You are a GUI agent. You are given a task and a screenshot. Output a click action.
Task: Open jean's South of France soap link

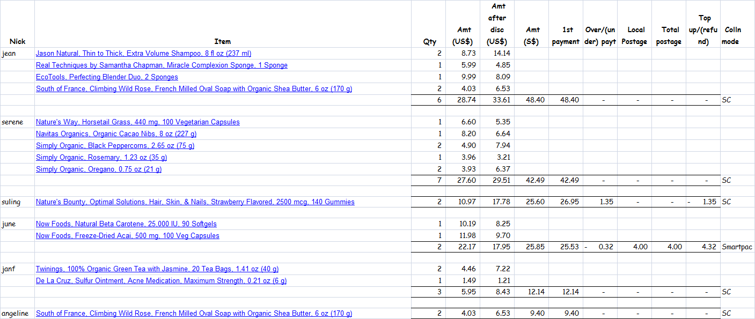194,89
